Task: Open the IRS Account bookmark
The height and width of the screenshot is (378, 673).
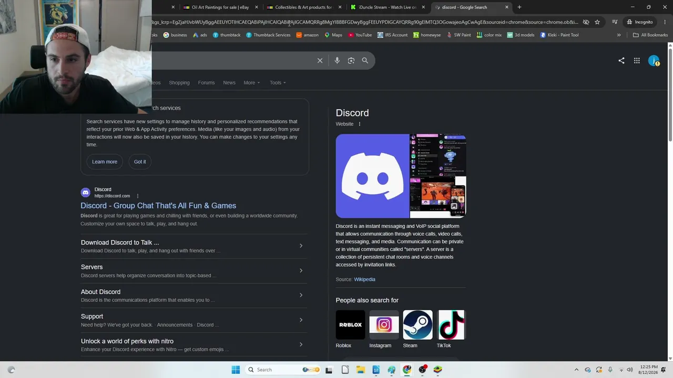Action: [392, 35]
